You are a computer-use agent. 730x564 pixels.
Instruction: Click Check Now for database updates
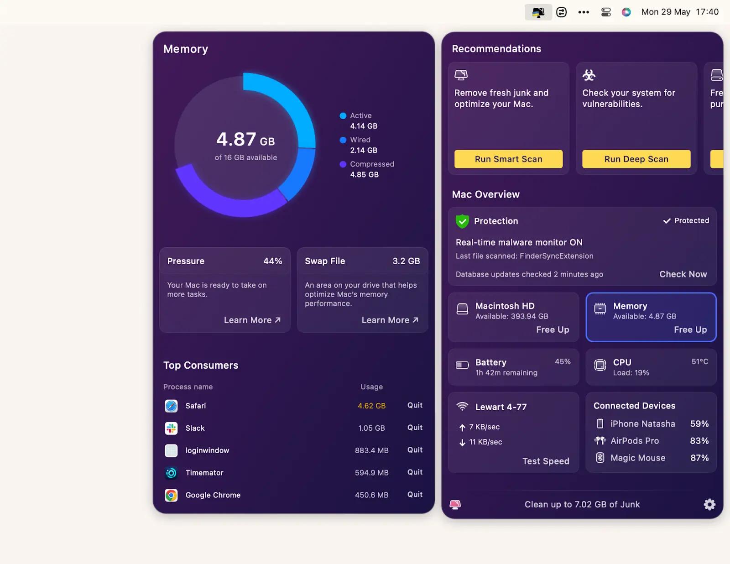683,274
